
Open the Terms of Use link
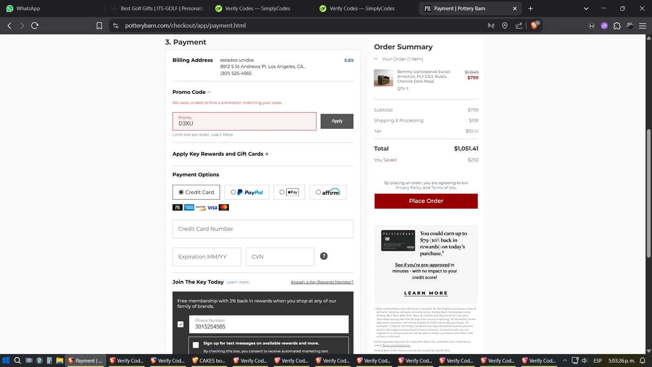pos(443,188)
